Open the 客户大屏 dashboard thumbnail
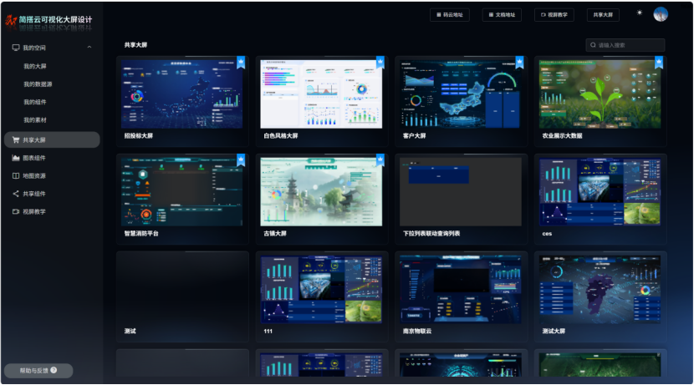 pyautogui.click(x=461, y=92)
